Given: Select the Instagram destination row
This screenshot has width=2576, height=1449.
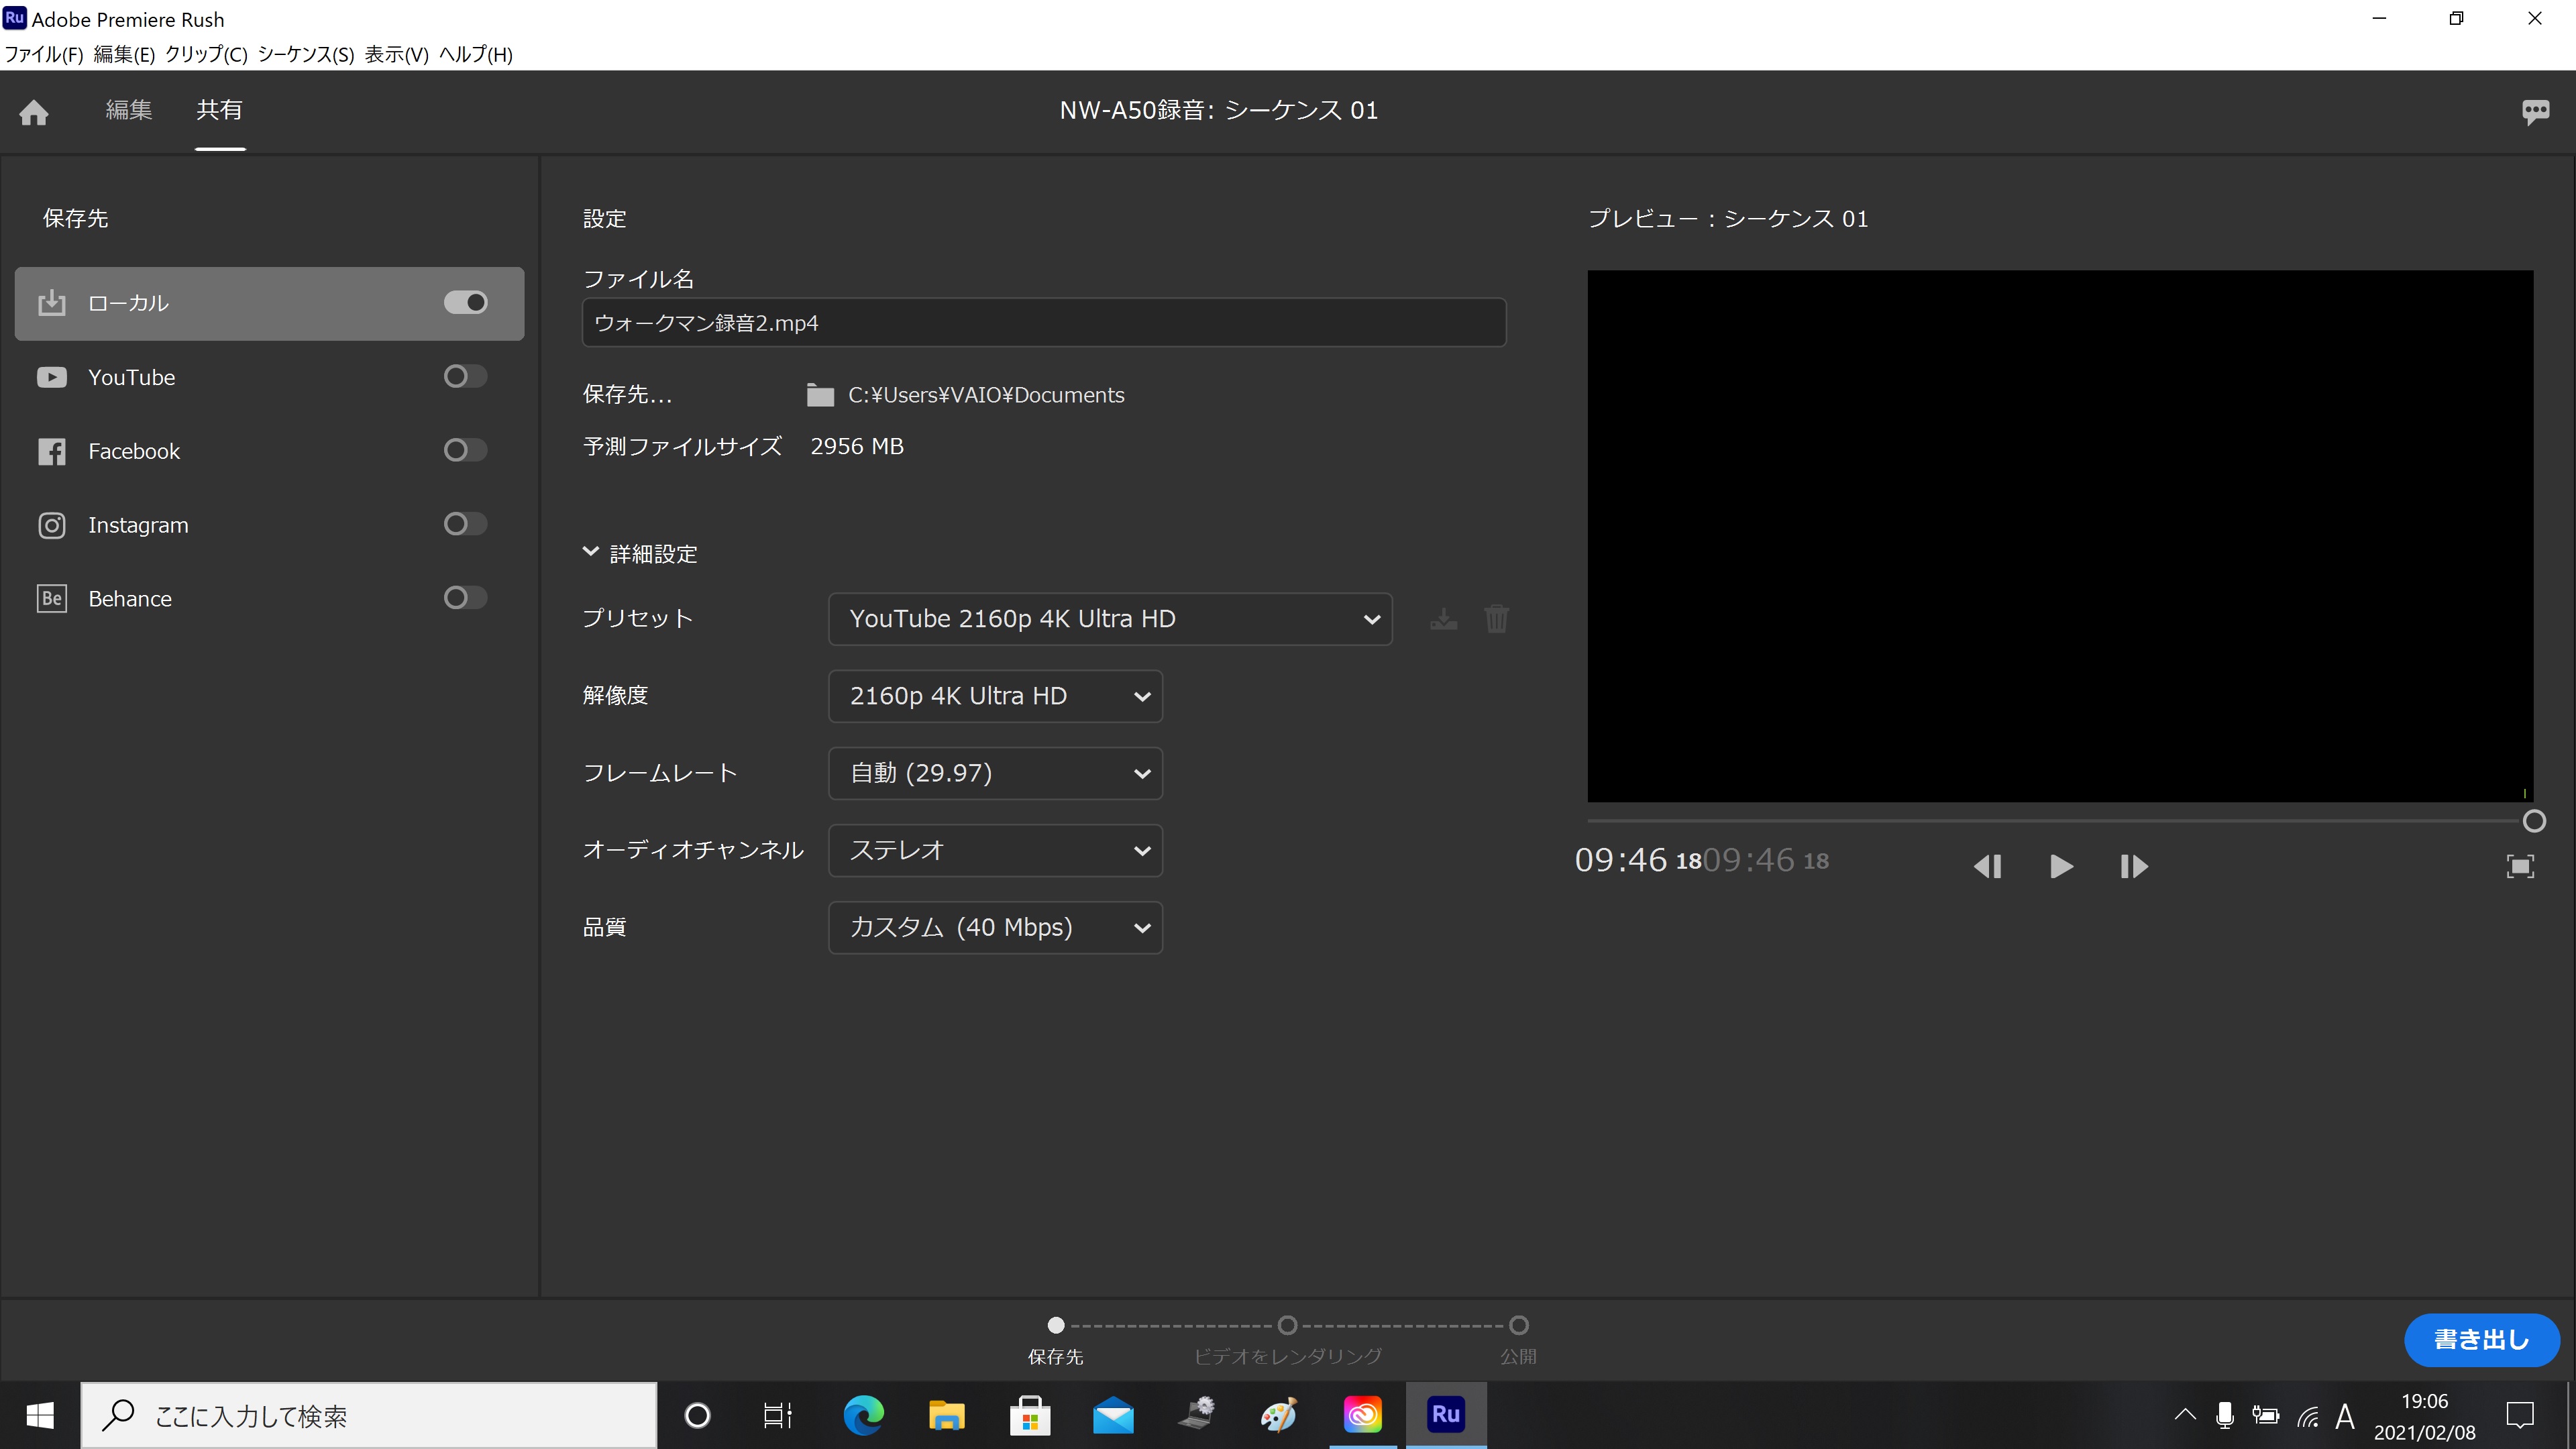Looking at the screenshot, I should [269, 525].
